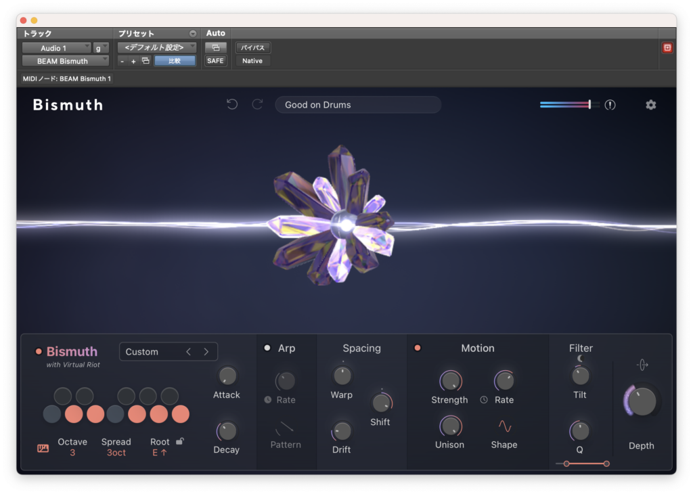Toggle the C note key
Image resolution: width=693 pixels, height=494 pixels.
[x=51, y=414]
